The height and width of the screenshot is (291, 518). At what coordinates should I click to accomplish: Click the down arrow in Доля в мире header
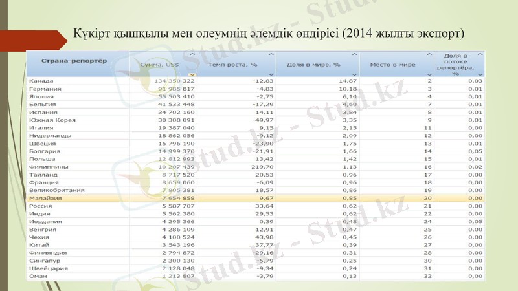pyautogui.click(x=354, y=74)
